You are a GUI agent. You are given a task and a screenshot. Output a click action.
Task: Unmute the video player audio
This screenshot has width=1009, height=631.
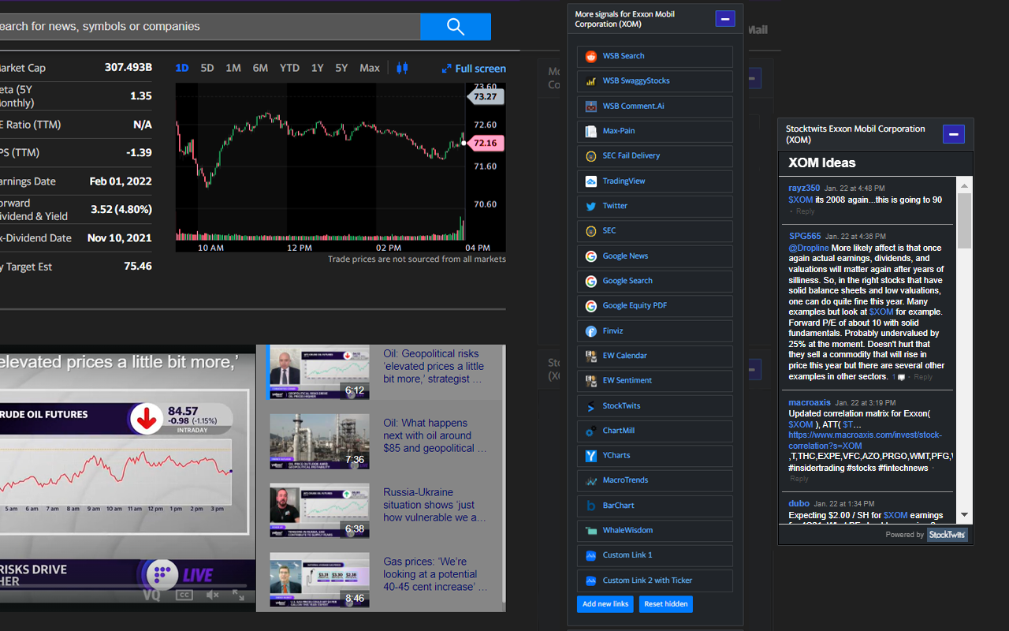pos(212,595)
